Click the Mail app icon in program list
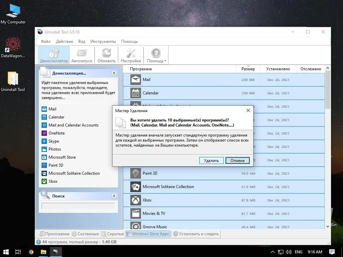This screenshot has height=257, width=343. click(x=136, y=80)
